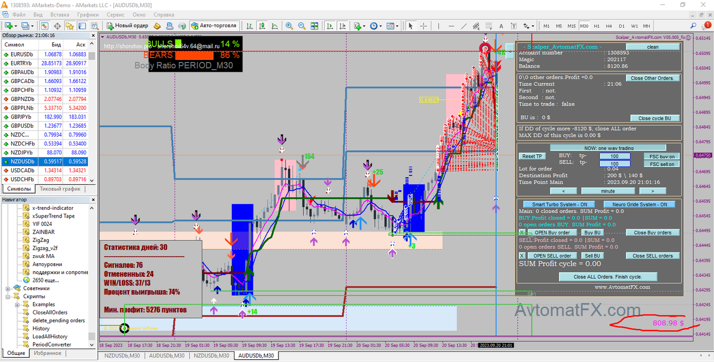This screenshot has width=714, height=362.
Task: Select the crosshair tool
Action: 423,25
